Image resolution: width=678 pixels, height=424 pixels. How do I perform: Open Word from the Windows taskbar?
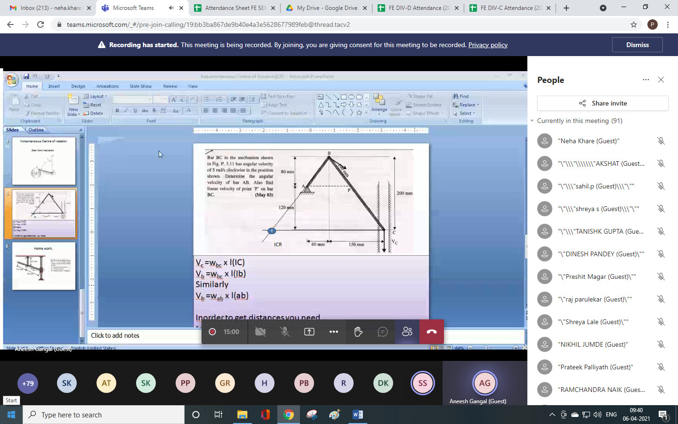tap(358, 415)
